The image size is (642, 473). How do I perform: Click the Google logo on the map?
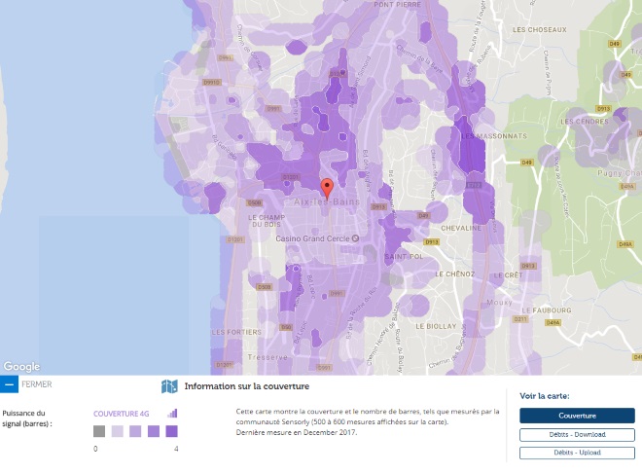coord(22,367)
